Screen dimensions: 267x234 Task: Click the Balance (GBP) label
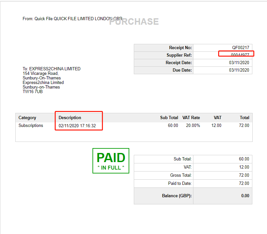click(177, 196)
